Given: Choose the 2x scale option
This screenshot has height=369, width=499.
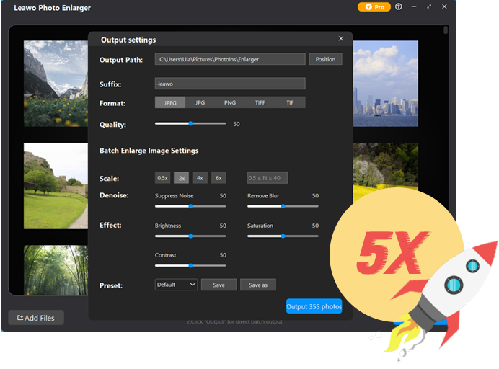Looking at the screenshot, I should click(182, 178).
